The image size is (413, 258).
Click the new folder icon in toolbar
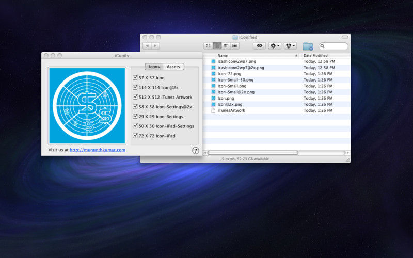pyautogui.click(x=308, y=46)
